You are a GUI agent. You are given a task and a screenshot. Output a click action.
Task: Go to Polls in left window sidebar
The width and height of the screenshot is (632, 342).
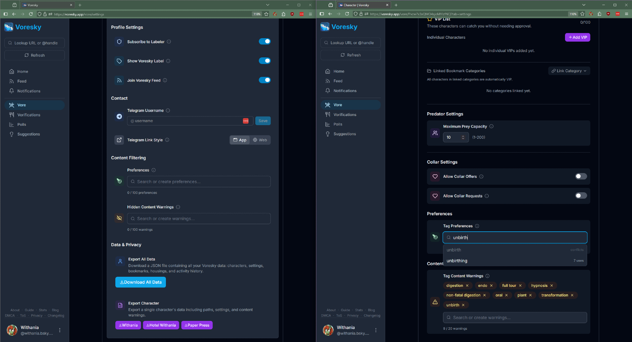coord(21,125)
